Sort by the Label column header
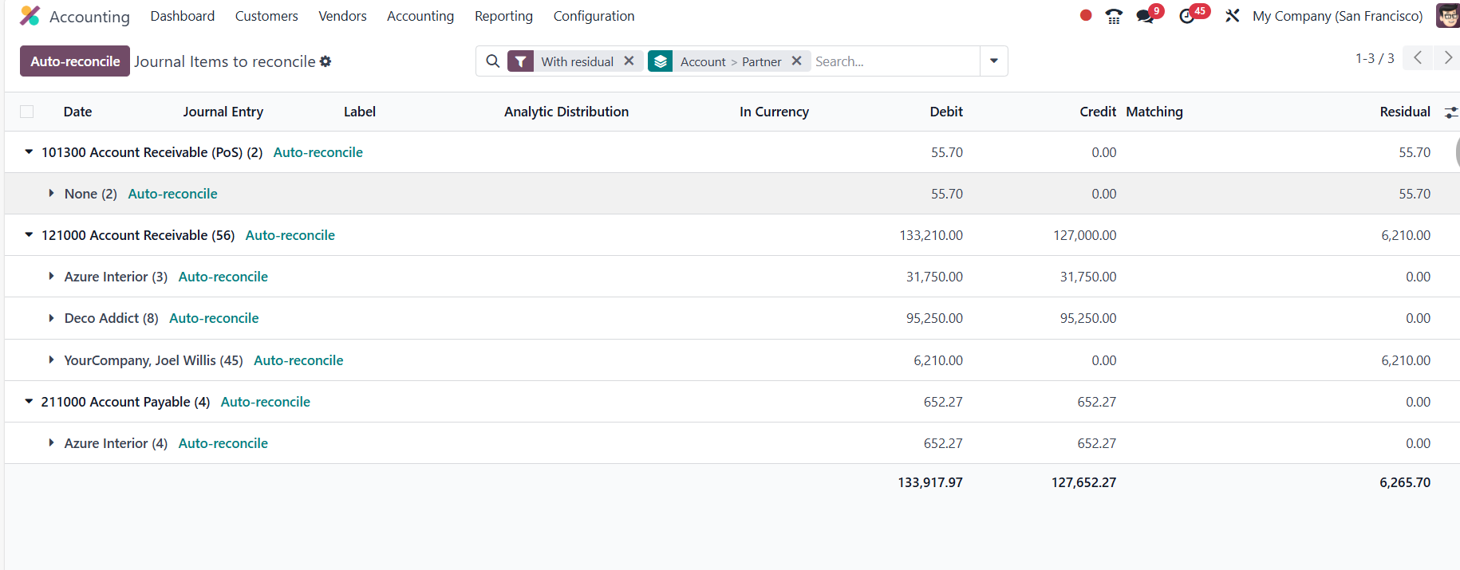The width and height of the screenshot is (1460, 570). pos(359,112)
